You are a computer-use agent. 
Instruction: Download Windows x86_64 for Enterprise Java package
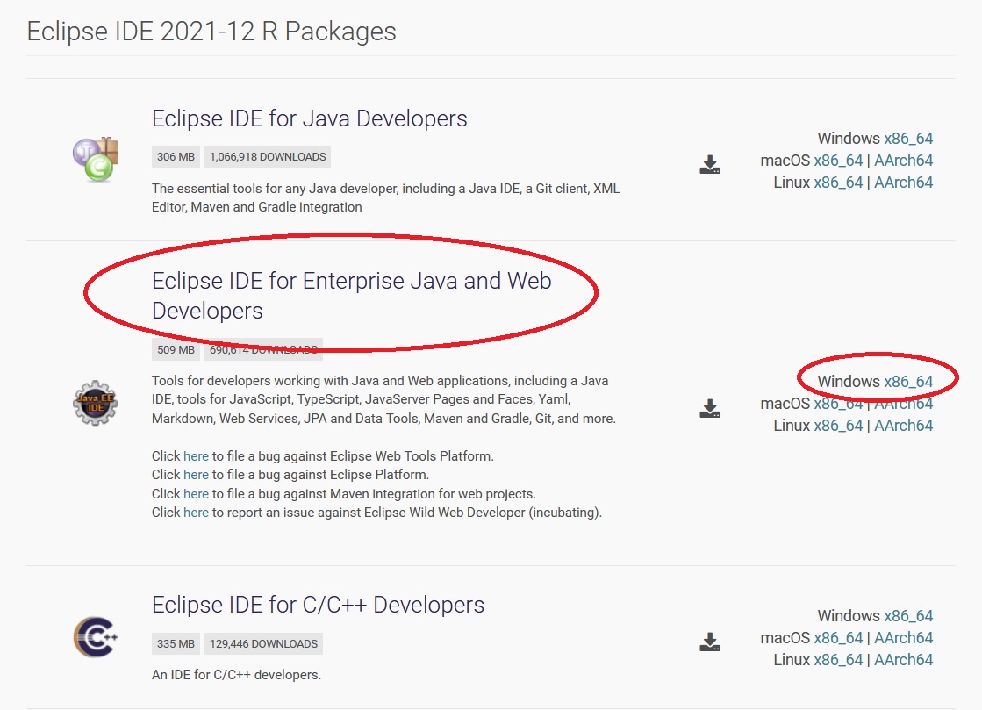(908, 381)
